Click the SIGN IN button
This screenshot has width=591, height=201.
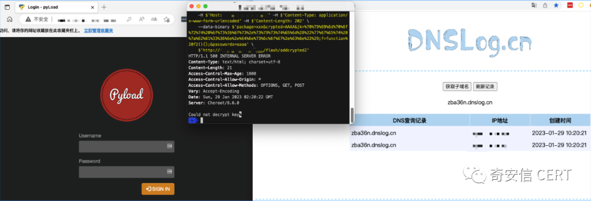click(158, 189)
